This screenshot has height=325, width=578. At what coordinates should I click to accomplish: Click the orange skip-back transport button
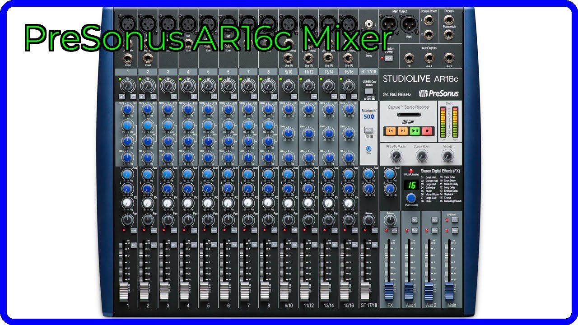tap(390, 131)
